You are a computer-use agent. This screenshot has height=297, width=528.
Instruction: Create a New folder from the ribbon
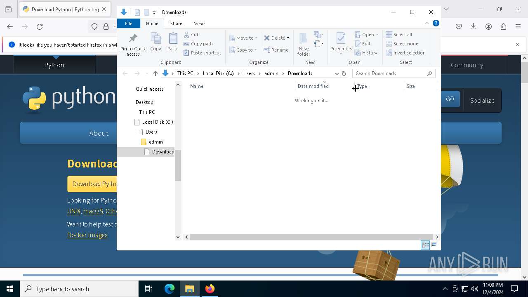point(304,44)
